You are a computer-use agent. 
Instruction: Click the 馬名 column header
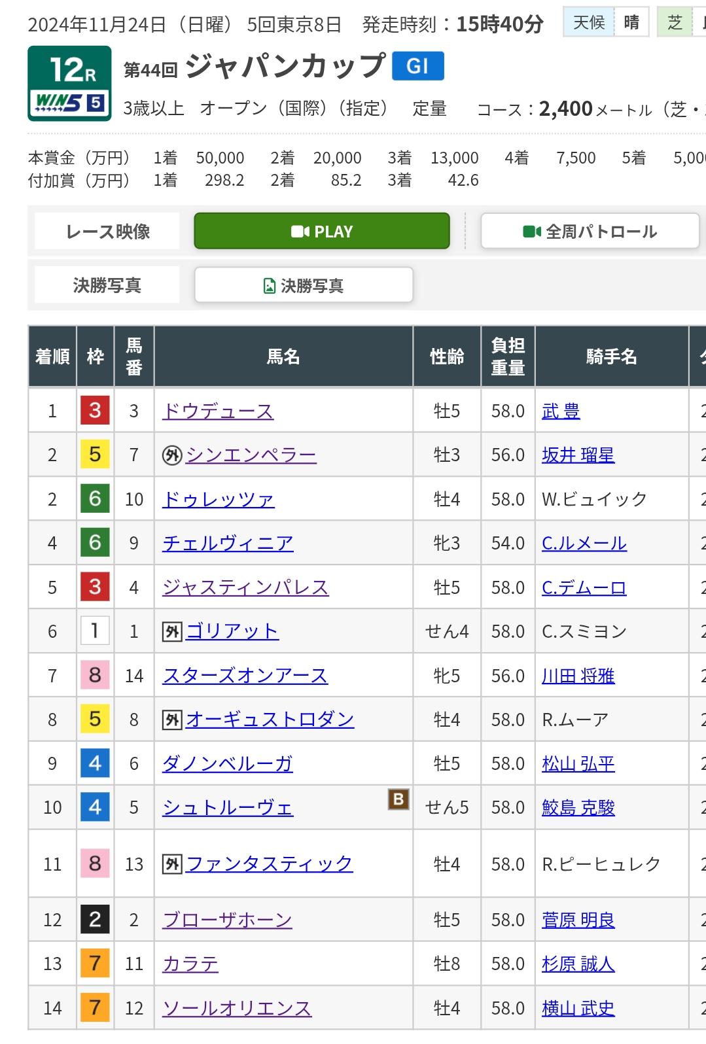(x=283, y=357)
